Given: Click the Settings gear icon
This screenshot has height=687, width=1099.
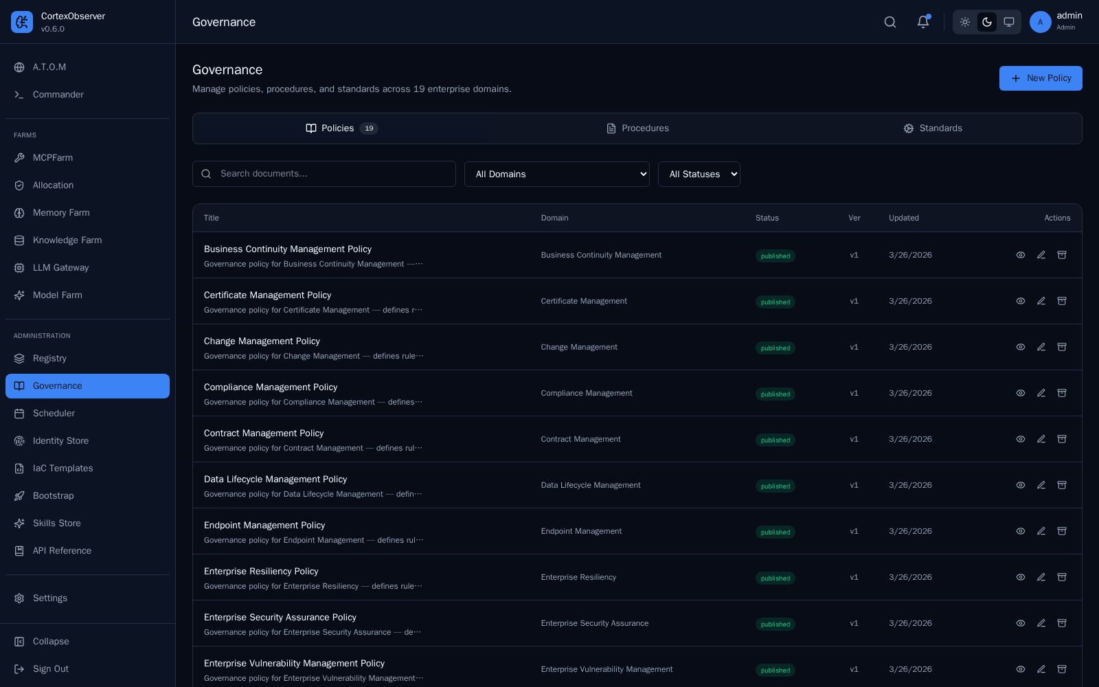Looking at the screenshot, I should [19, 598].
